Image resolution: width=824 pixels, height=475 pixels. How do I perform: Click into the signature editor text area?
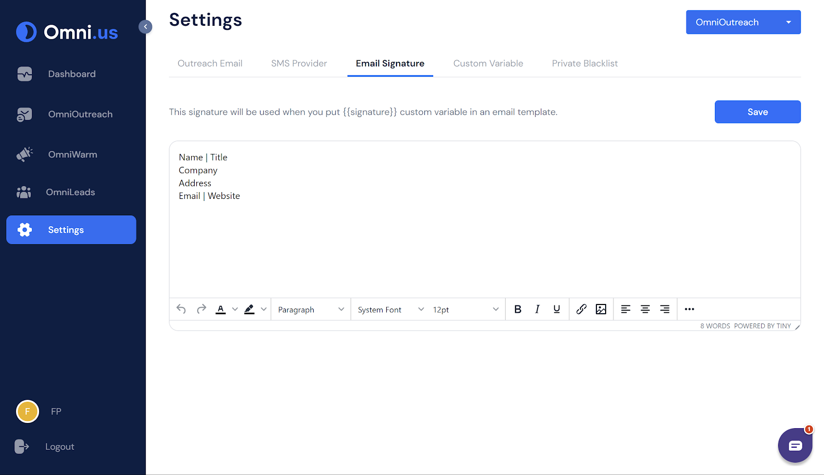point(485,219)
